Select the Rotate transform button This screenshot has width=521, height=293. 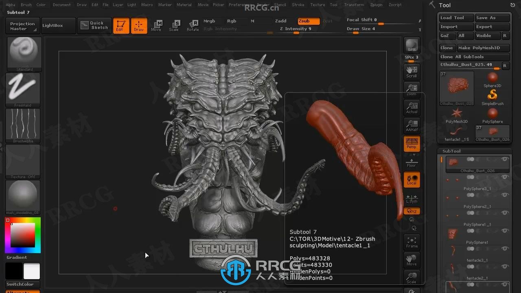pyautogui.click(x=193, y=26)
